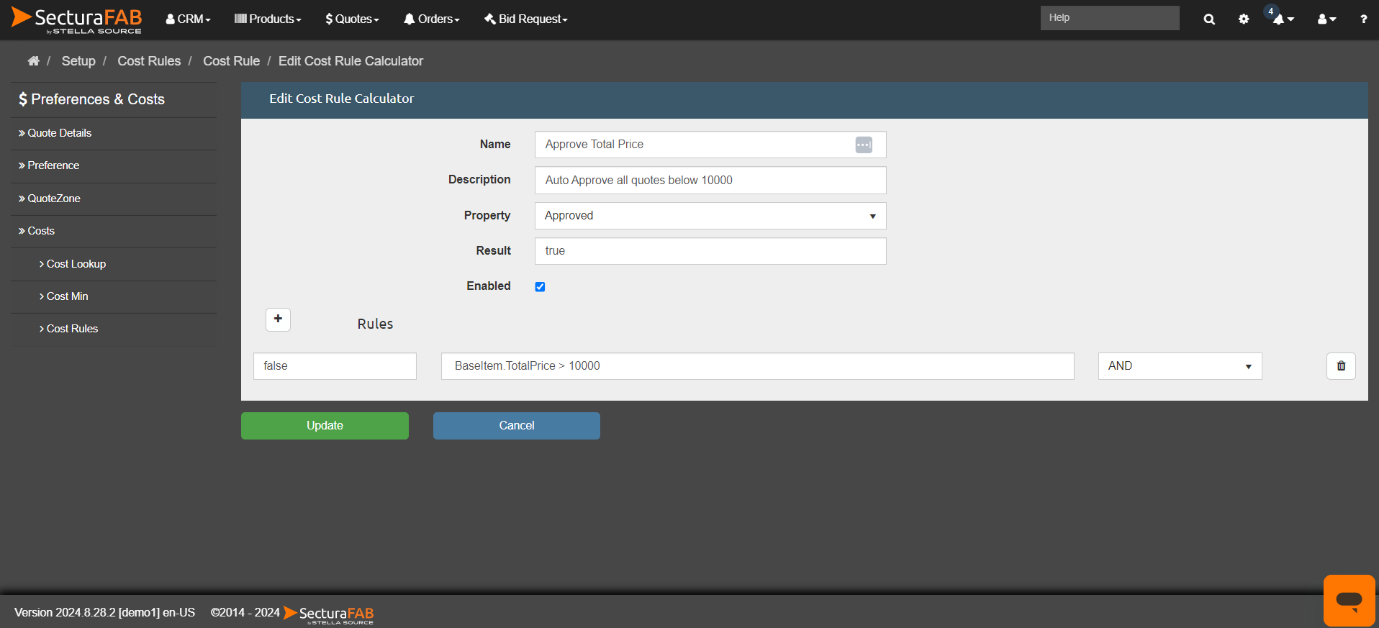Open the Products menu
The image size is (1379, 628).
(x=268, y=19)
